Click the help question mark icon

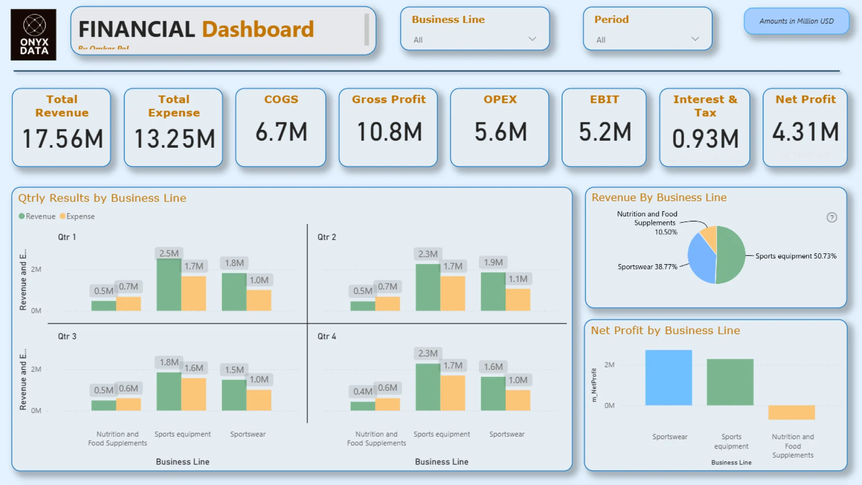point(831,217)
